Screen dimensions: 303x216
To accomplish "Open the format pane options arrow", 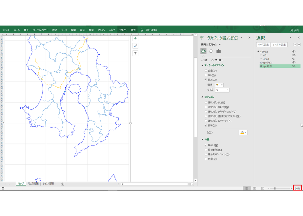I will click(x=241, y=38).
